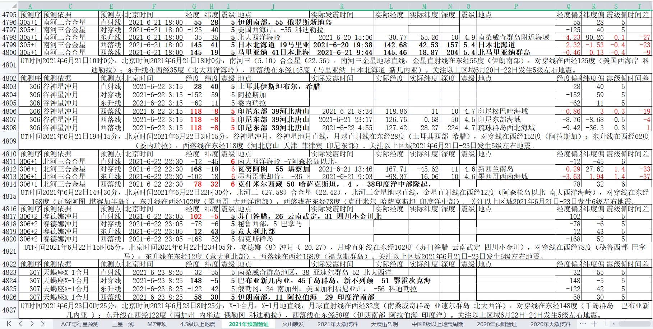653x329 pixels.
Task: Select row 4801 by its row header
Action: coord(9,65)
